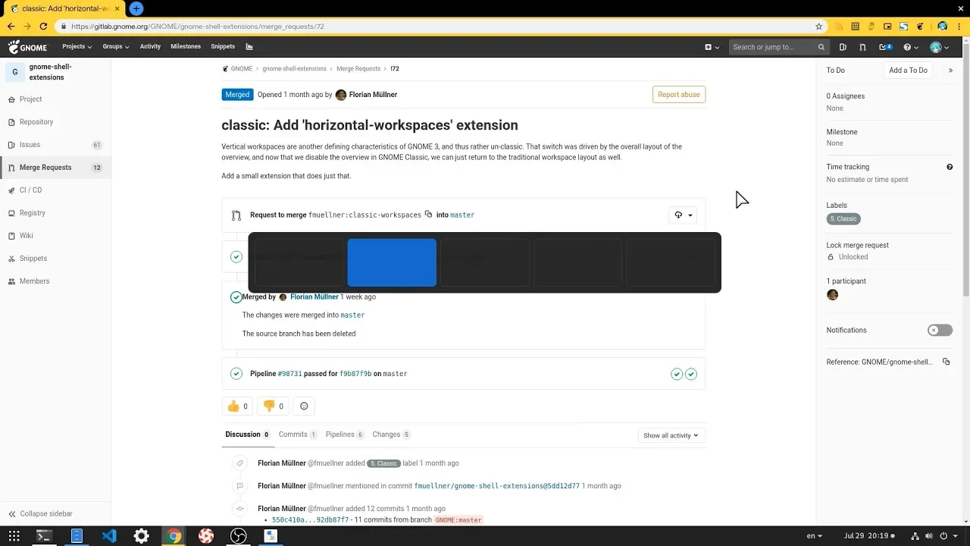Open the Groups dropdown menu
This screenshot has width=970, height=546.
point(116,47)
